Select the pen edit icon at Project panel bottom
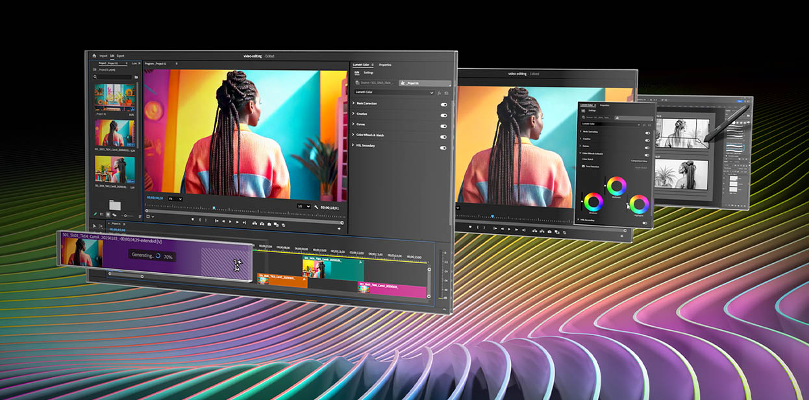Screen dimensions: 809x400 coord(95,213)
